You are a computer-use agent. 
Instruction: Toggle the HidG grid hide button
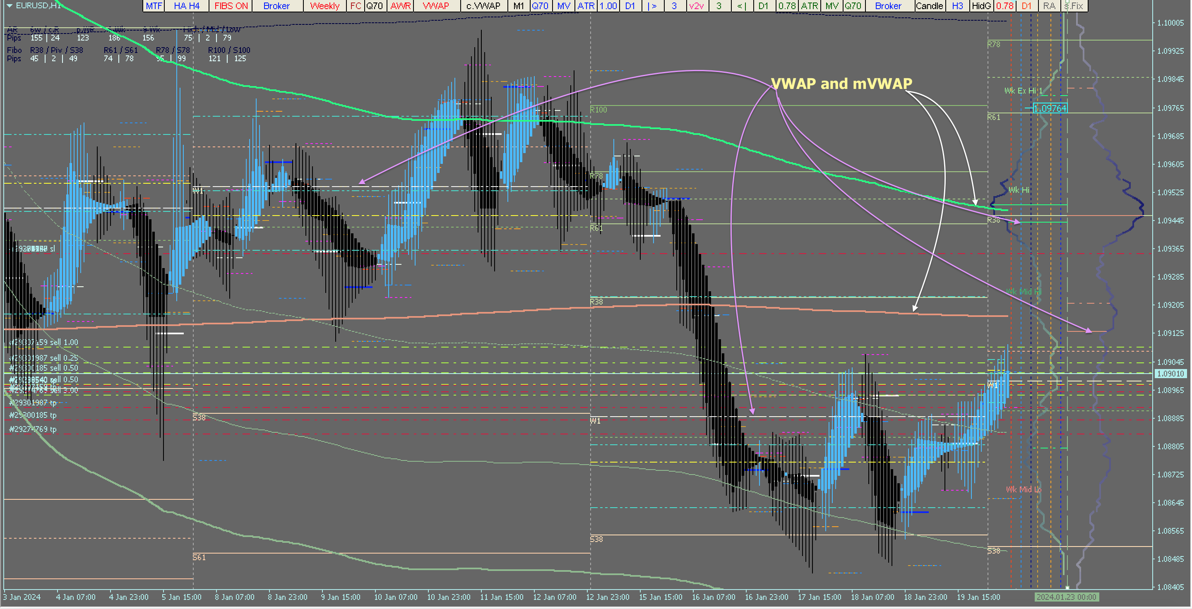coord(981,5)
